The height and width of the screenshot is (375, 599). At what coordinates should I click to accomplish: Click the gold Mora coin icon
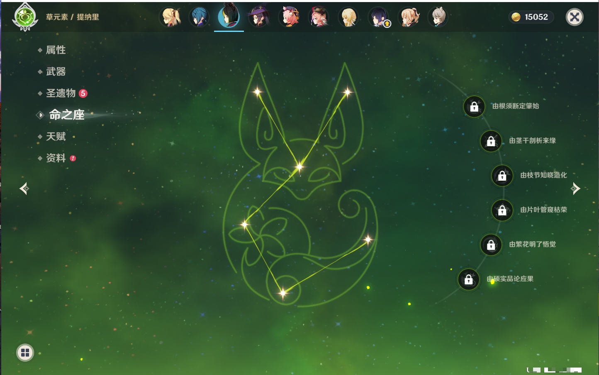coord(516,17)
